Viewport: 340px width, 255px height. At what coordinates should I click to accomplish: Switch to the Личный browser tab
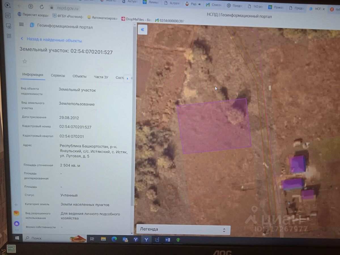point(150,2)
